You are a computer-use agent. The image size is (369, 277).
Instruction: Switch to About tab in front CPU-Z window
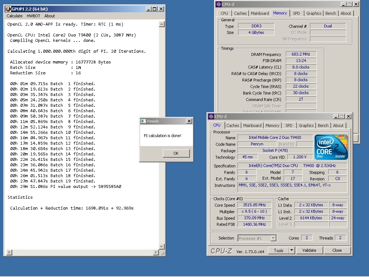point(338,126)
